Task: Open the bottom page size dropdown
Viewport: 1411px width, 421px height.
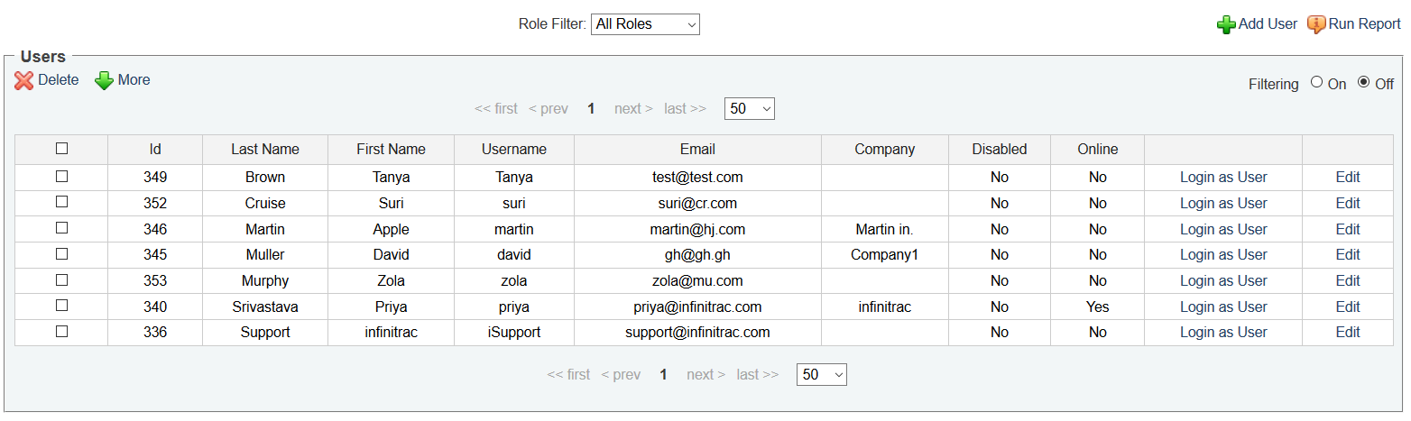Action: pos(821,374)
